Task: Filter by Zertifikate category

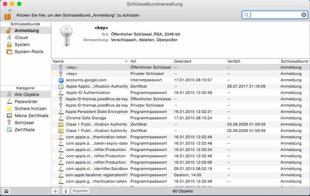Action: [26, 130]
